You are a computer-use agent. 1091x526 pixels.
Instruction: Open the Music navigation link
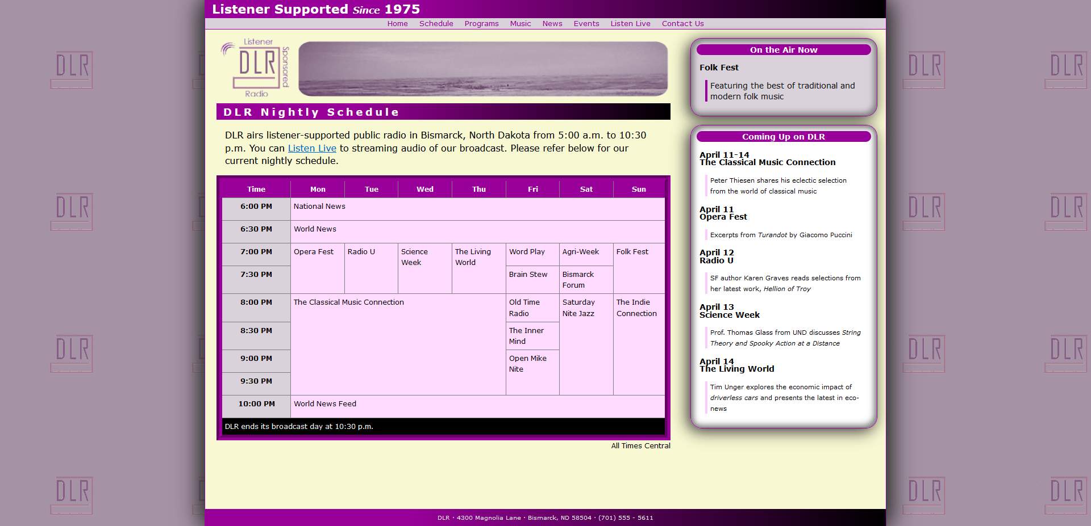[x=520, y=23]
